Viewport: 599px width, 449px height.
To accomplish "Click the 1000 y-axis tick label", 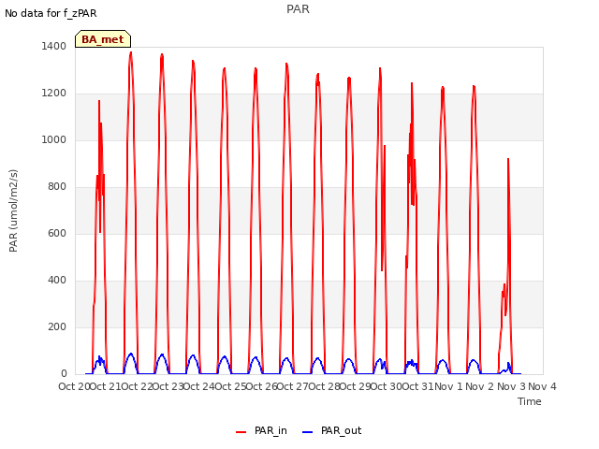I will point(54,139).
